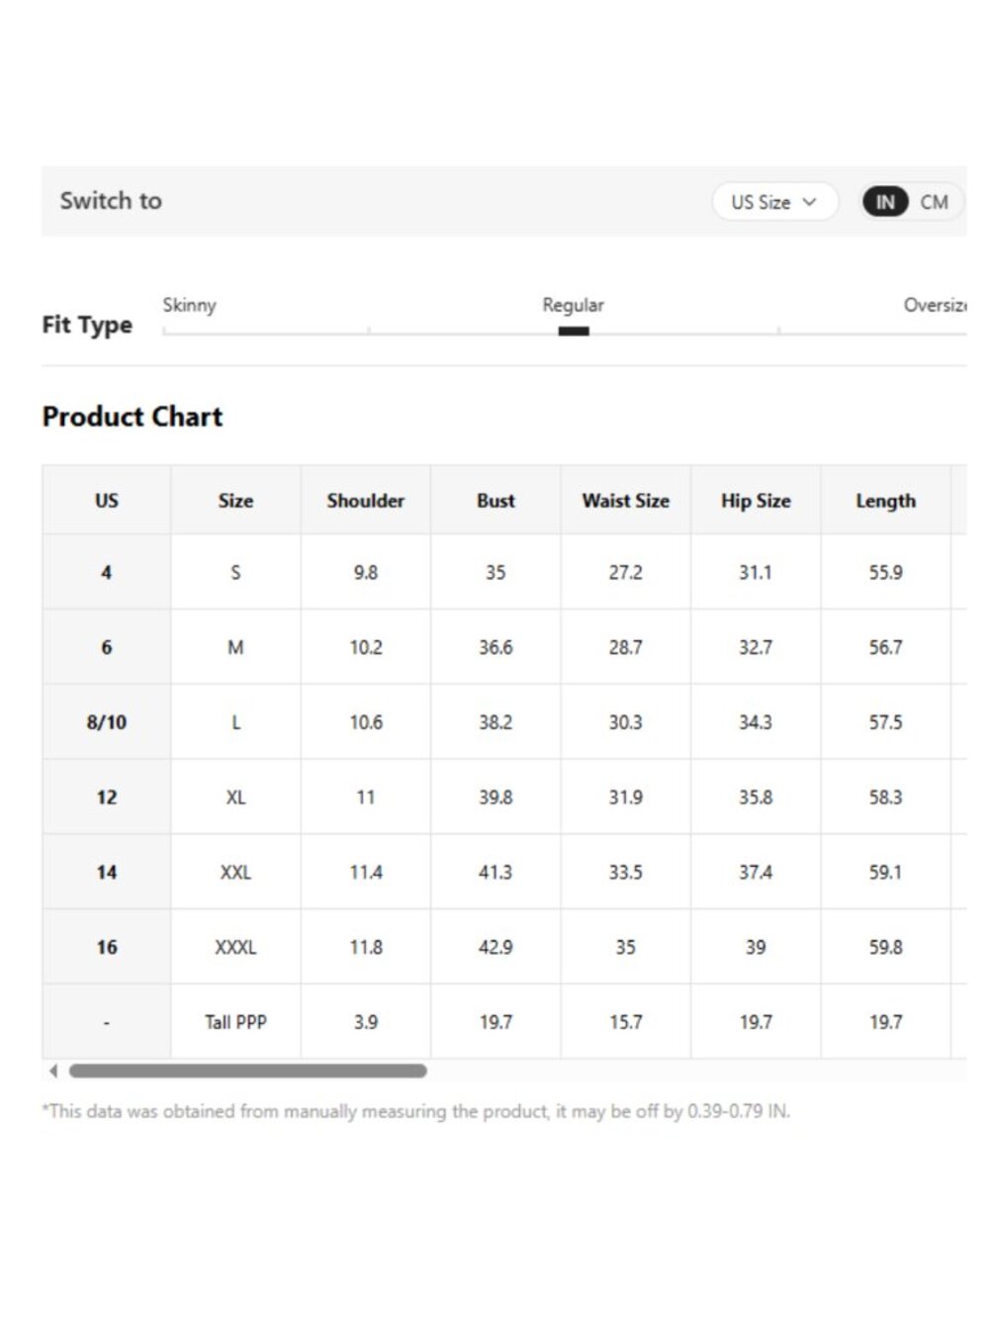Click the Product Chart heading
This screenshot has width=989, height=1319.
click(133, 417)
